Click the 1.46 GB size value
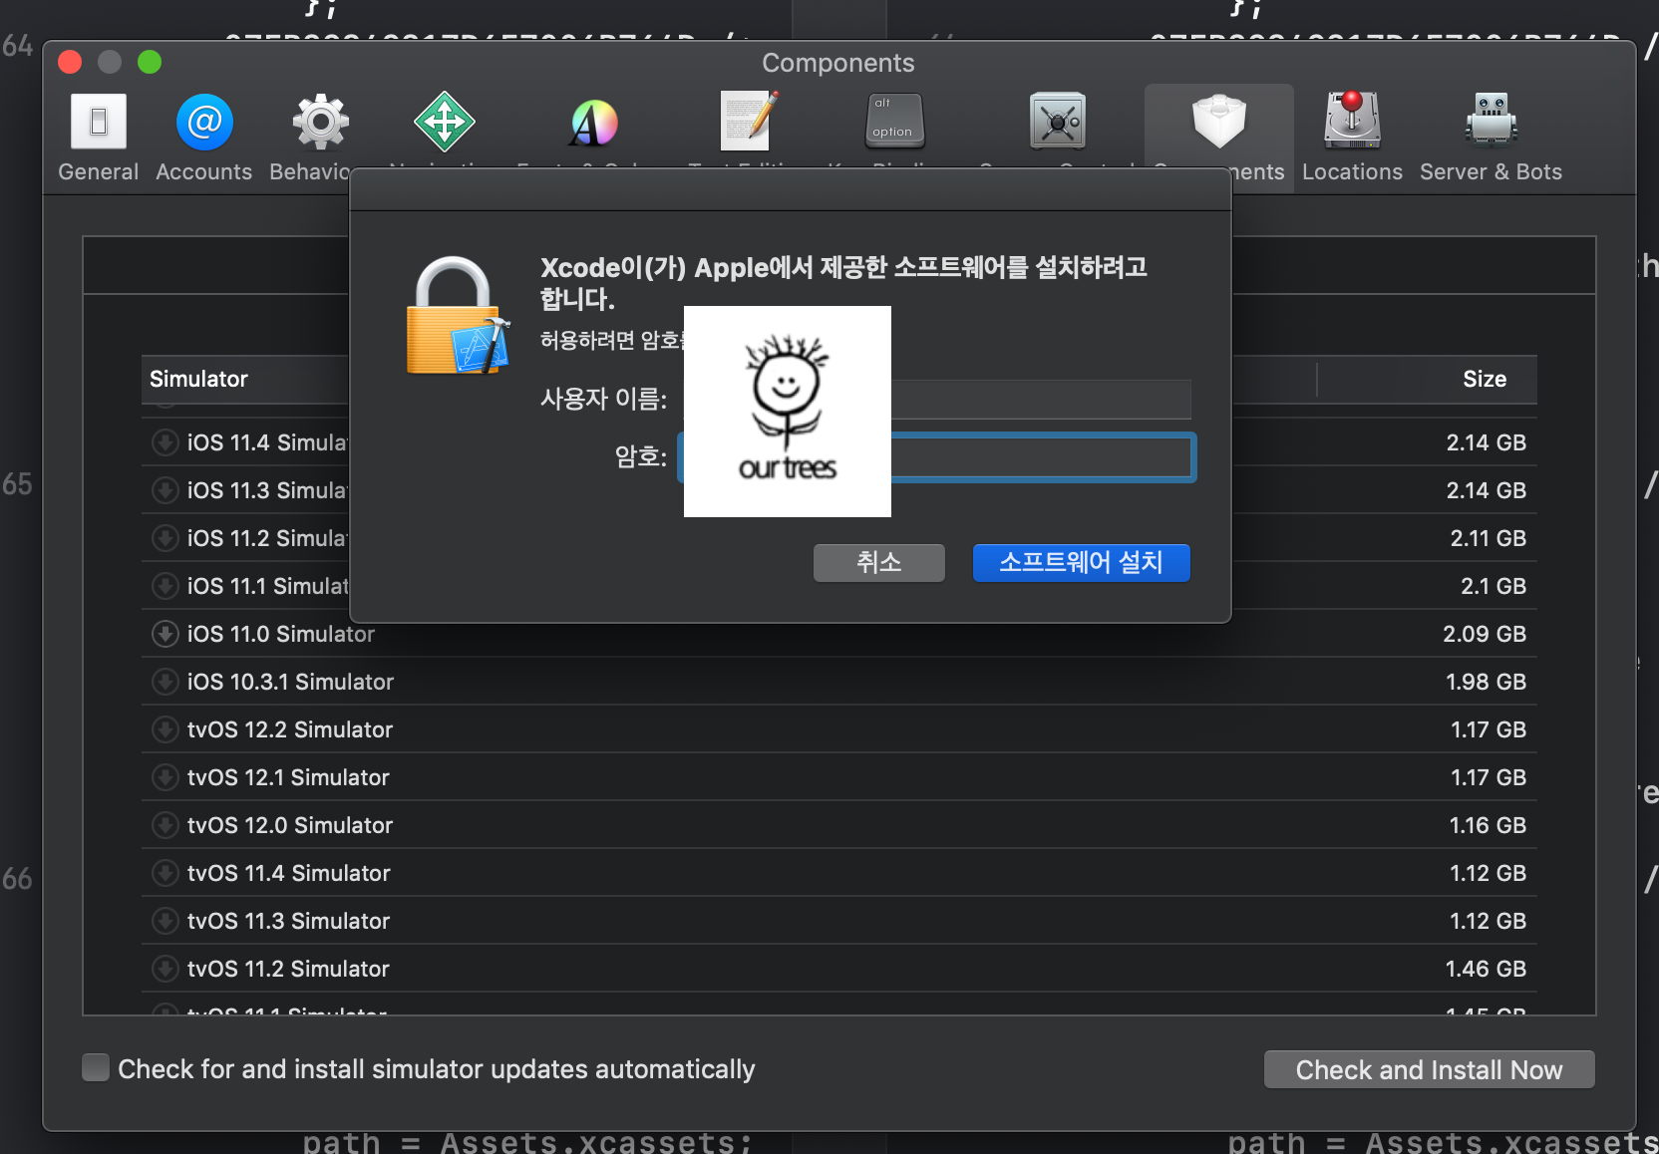This screenshot has width=1659, height=1154. pyautogui.click(x=1486, y=969)
